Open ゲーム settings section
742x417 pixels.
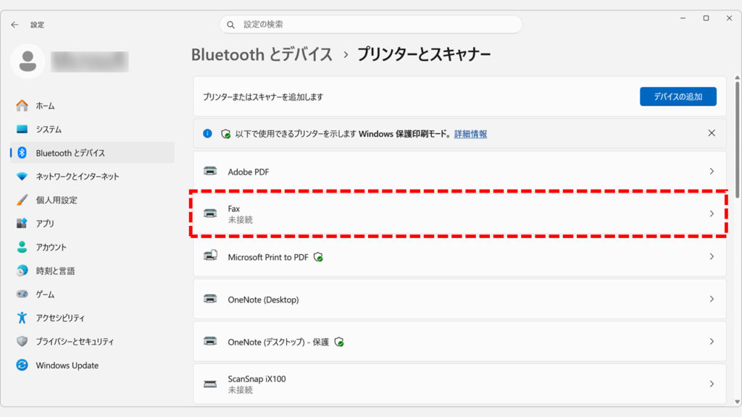[92, 294]
